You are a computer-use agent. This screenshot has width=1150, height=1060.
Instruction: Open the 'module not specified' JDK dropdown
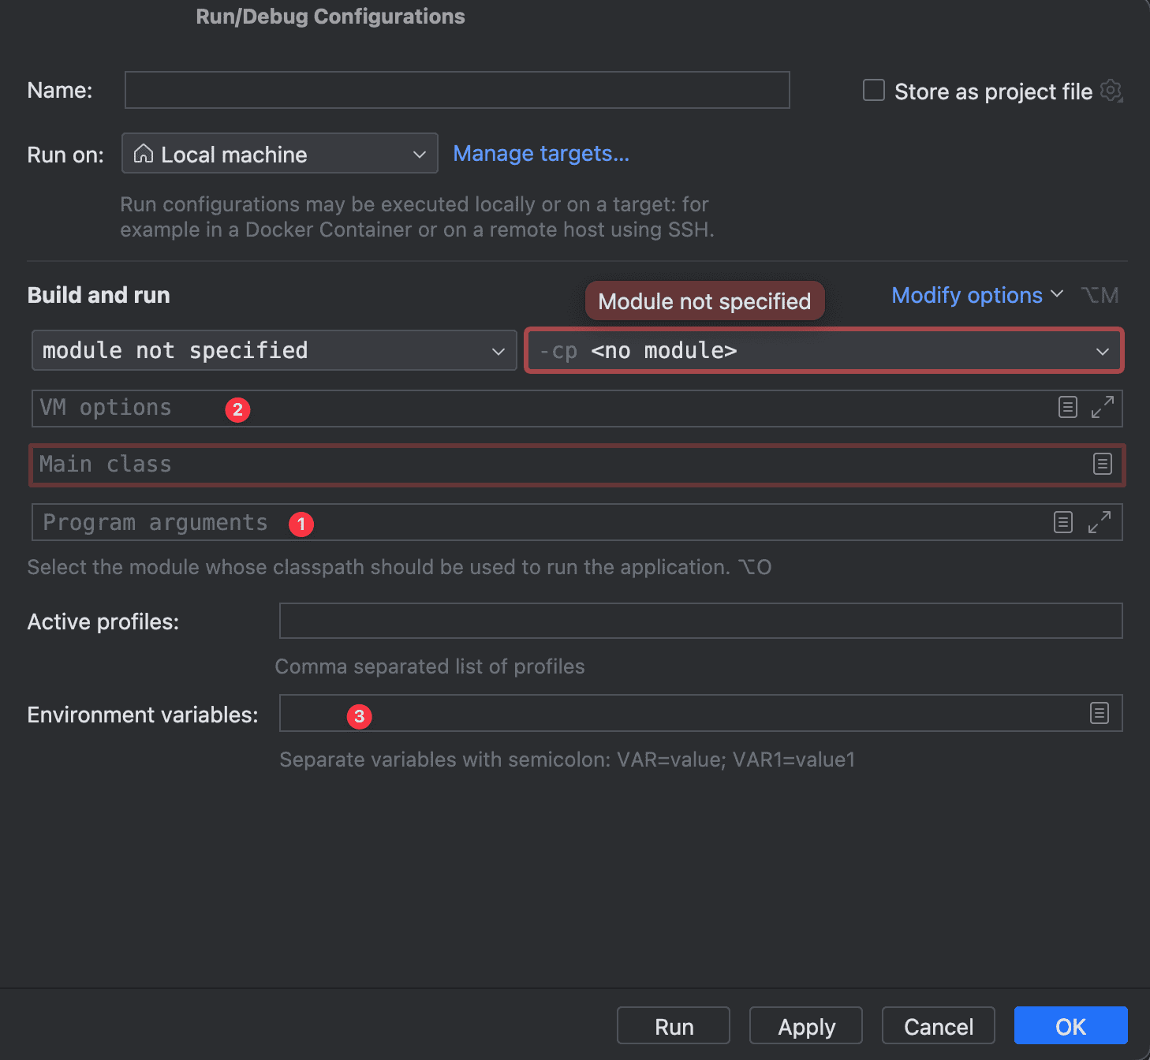click(x=274, y=350)
